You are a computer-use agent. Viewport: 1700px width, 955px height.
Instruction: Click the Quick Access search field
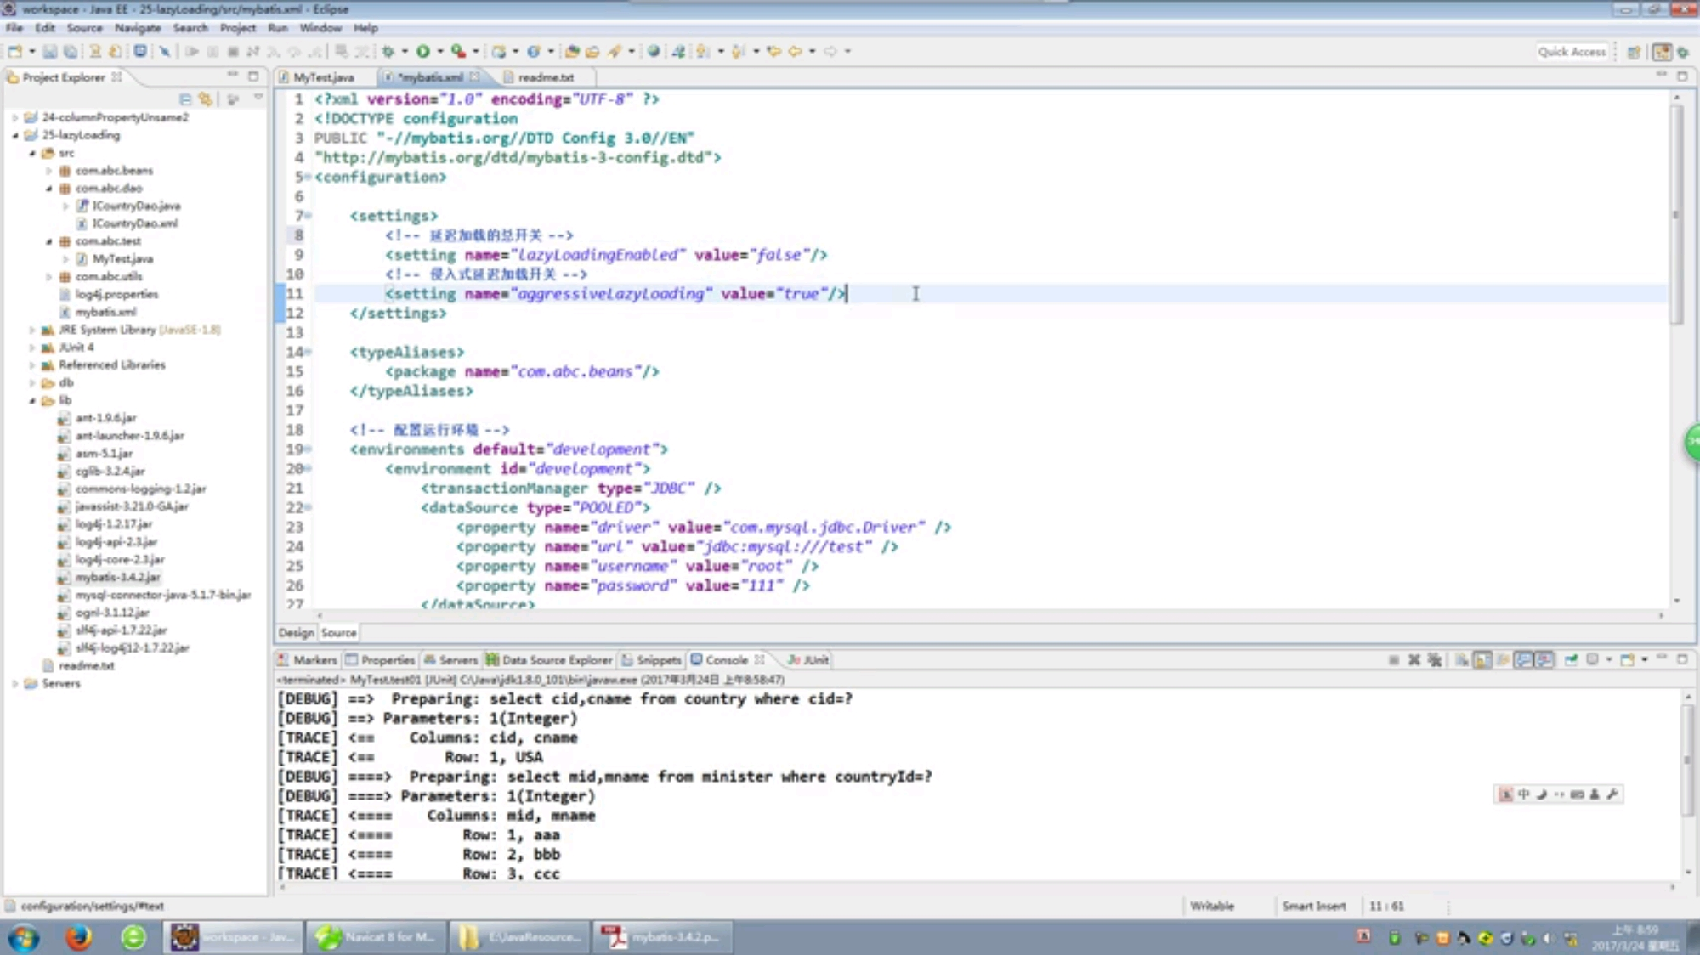(x=1572, y=52)
